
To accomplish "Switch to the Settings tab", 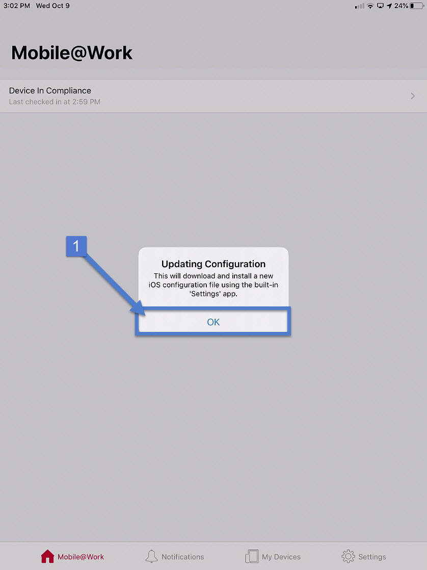I will click(x=364, y=556).
